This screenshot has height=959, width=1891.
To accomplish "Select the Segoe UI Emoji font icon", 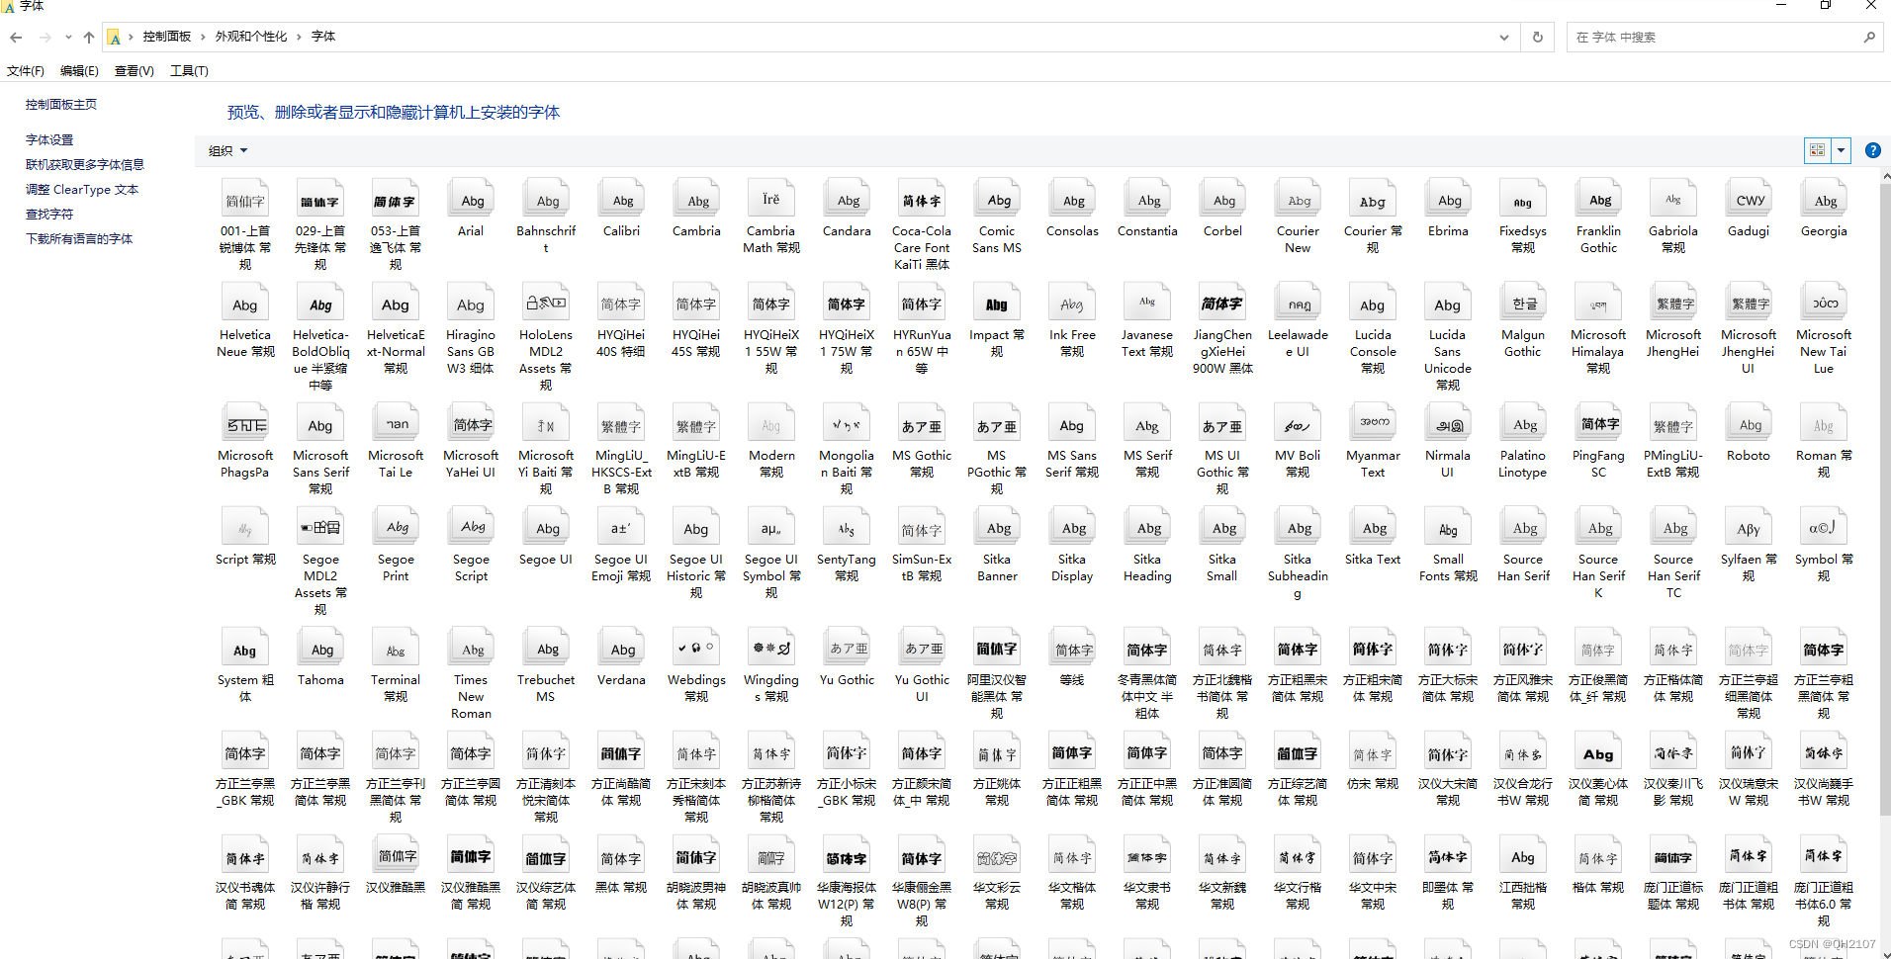I will [621, 528].
